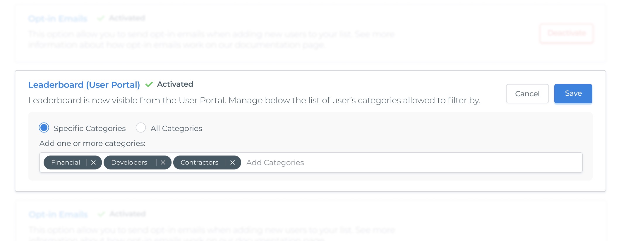
Task: Click the green Activated checkmark icon
Action: pyautogui.click(x=149, y=84)
